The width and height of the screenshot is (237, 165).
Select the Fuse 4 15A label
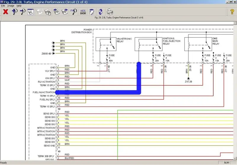168,58
